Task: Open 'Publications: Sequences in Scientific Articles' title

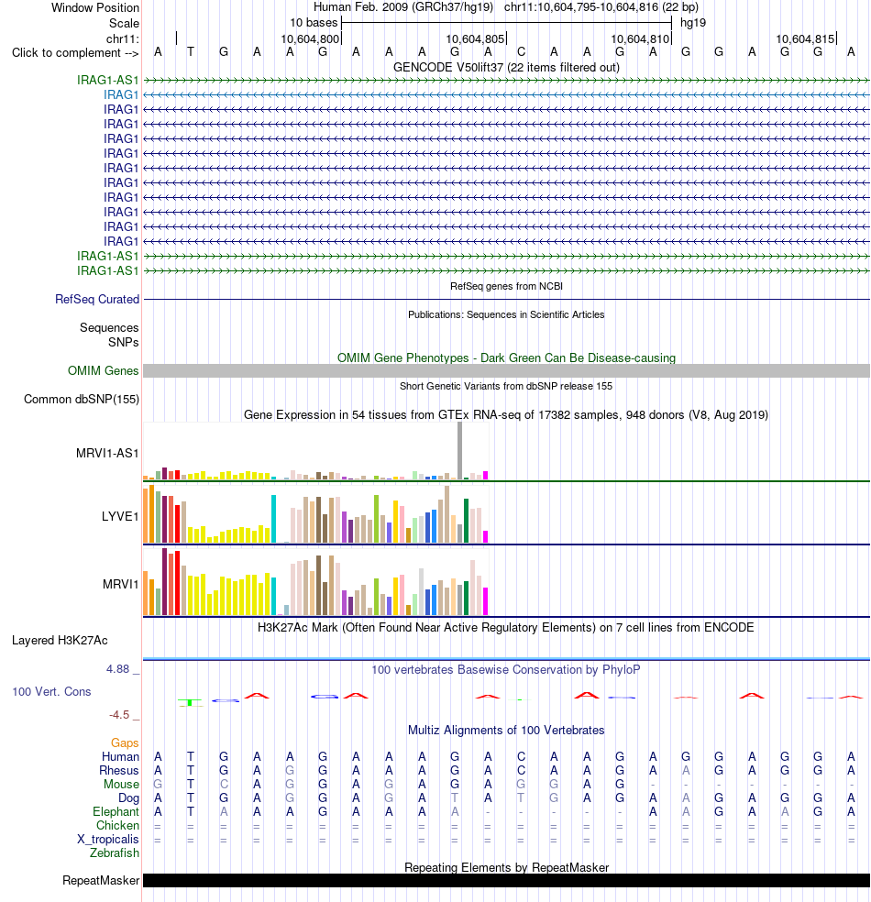Action: pos(506,314)
